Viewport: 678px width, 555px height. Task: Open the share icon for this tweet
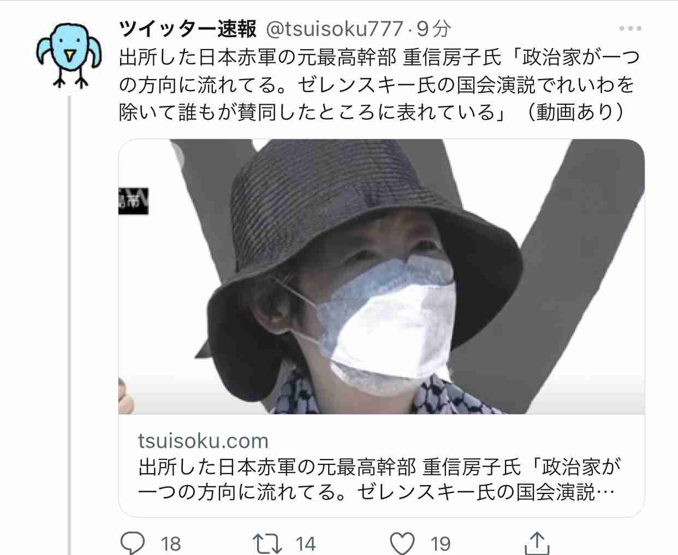click(x=537, y=543)
